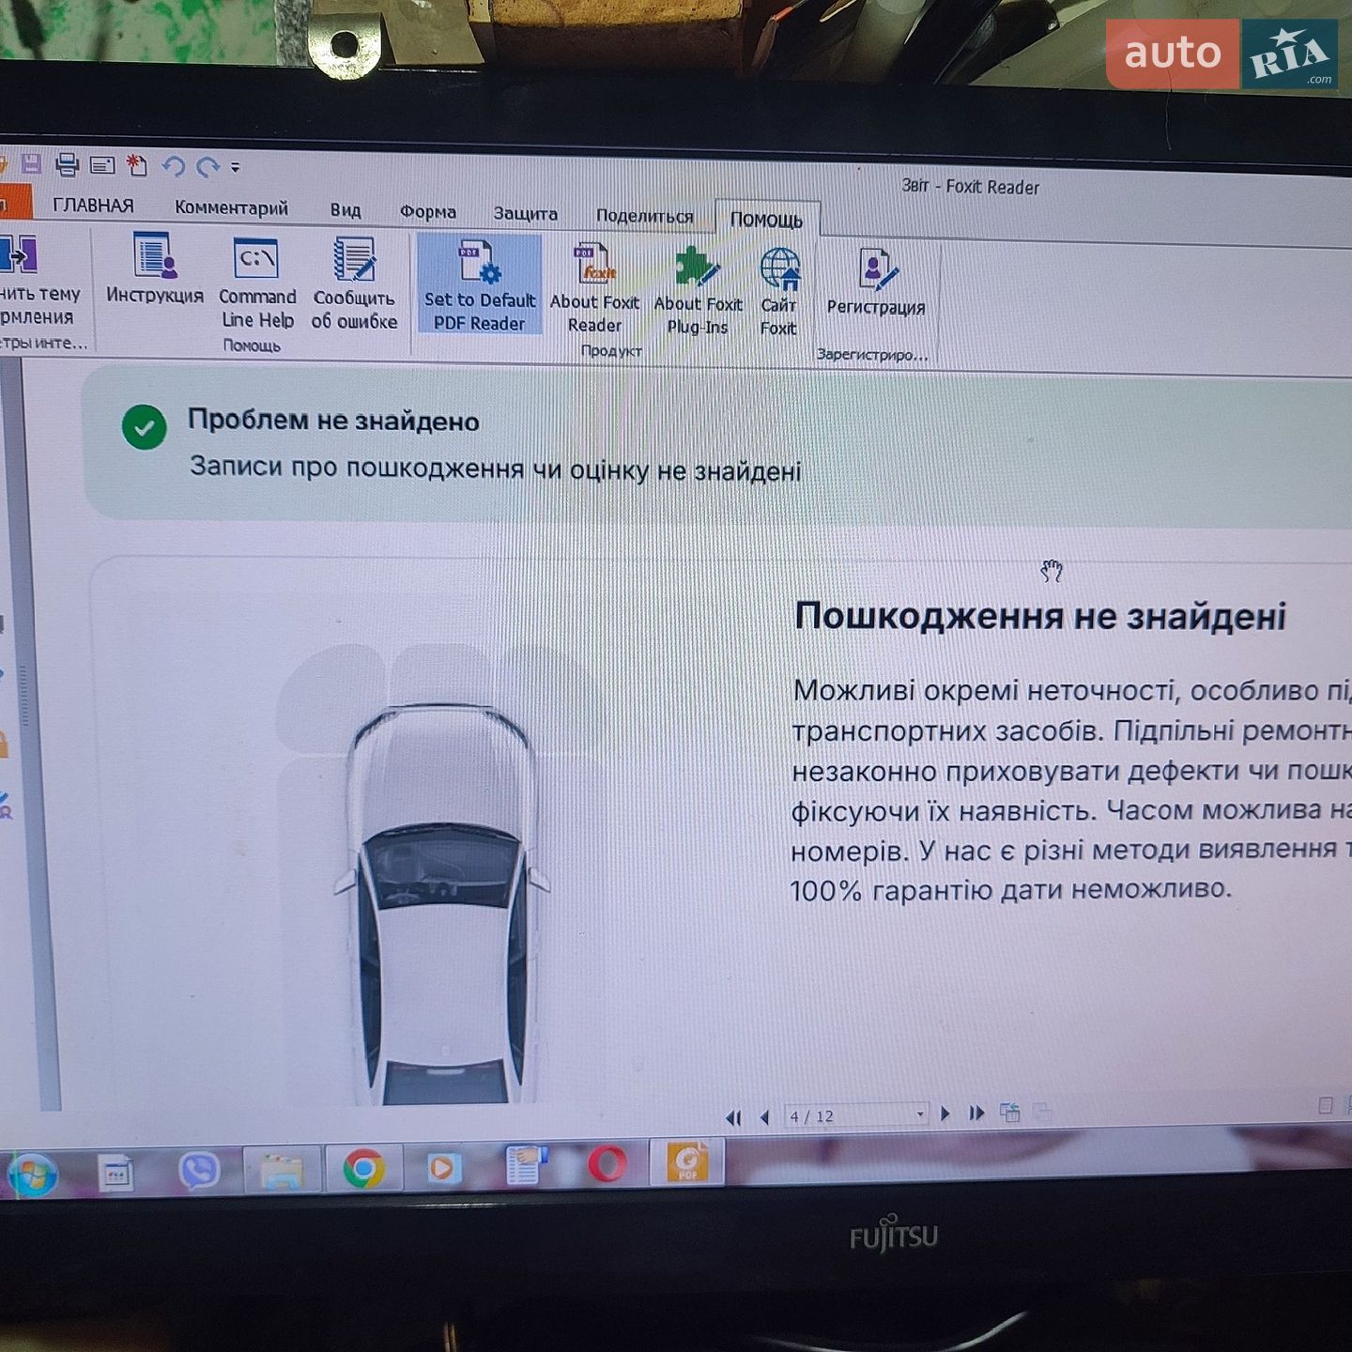
Task: Click the Регистрация icon
Action: click(876, 282)
